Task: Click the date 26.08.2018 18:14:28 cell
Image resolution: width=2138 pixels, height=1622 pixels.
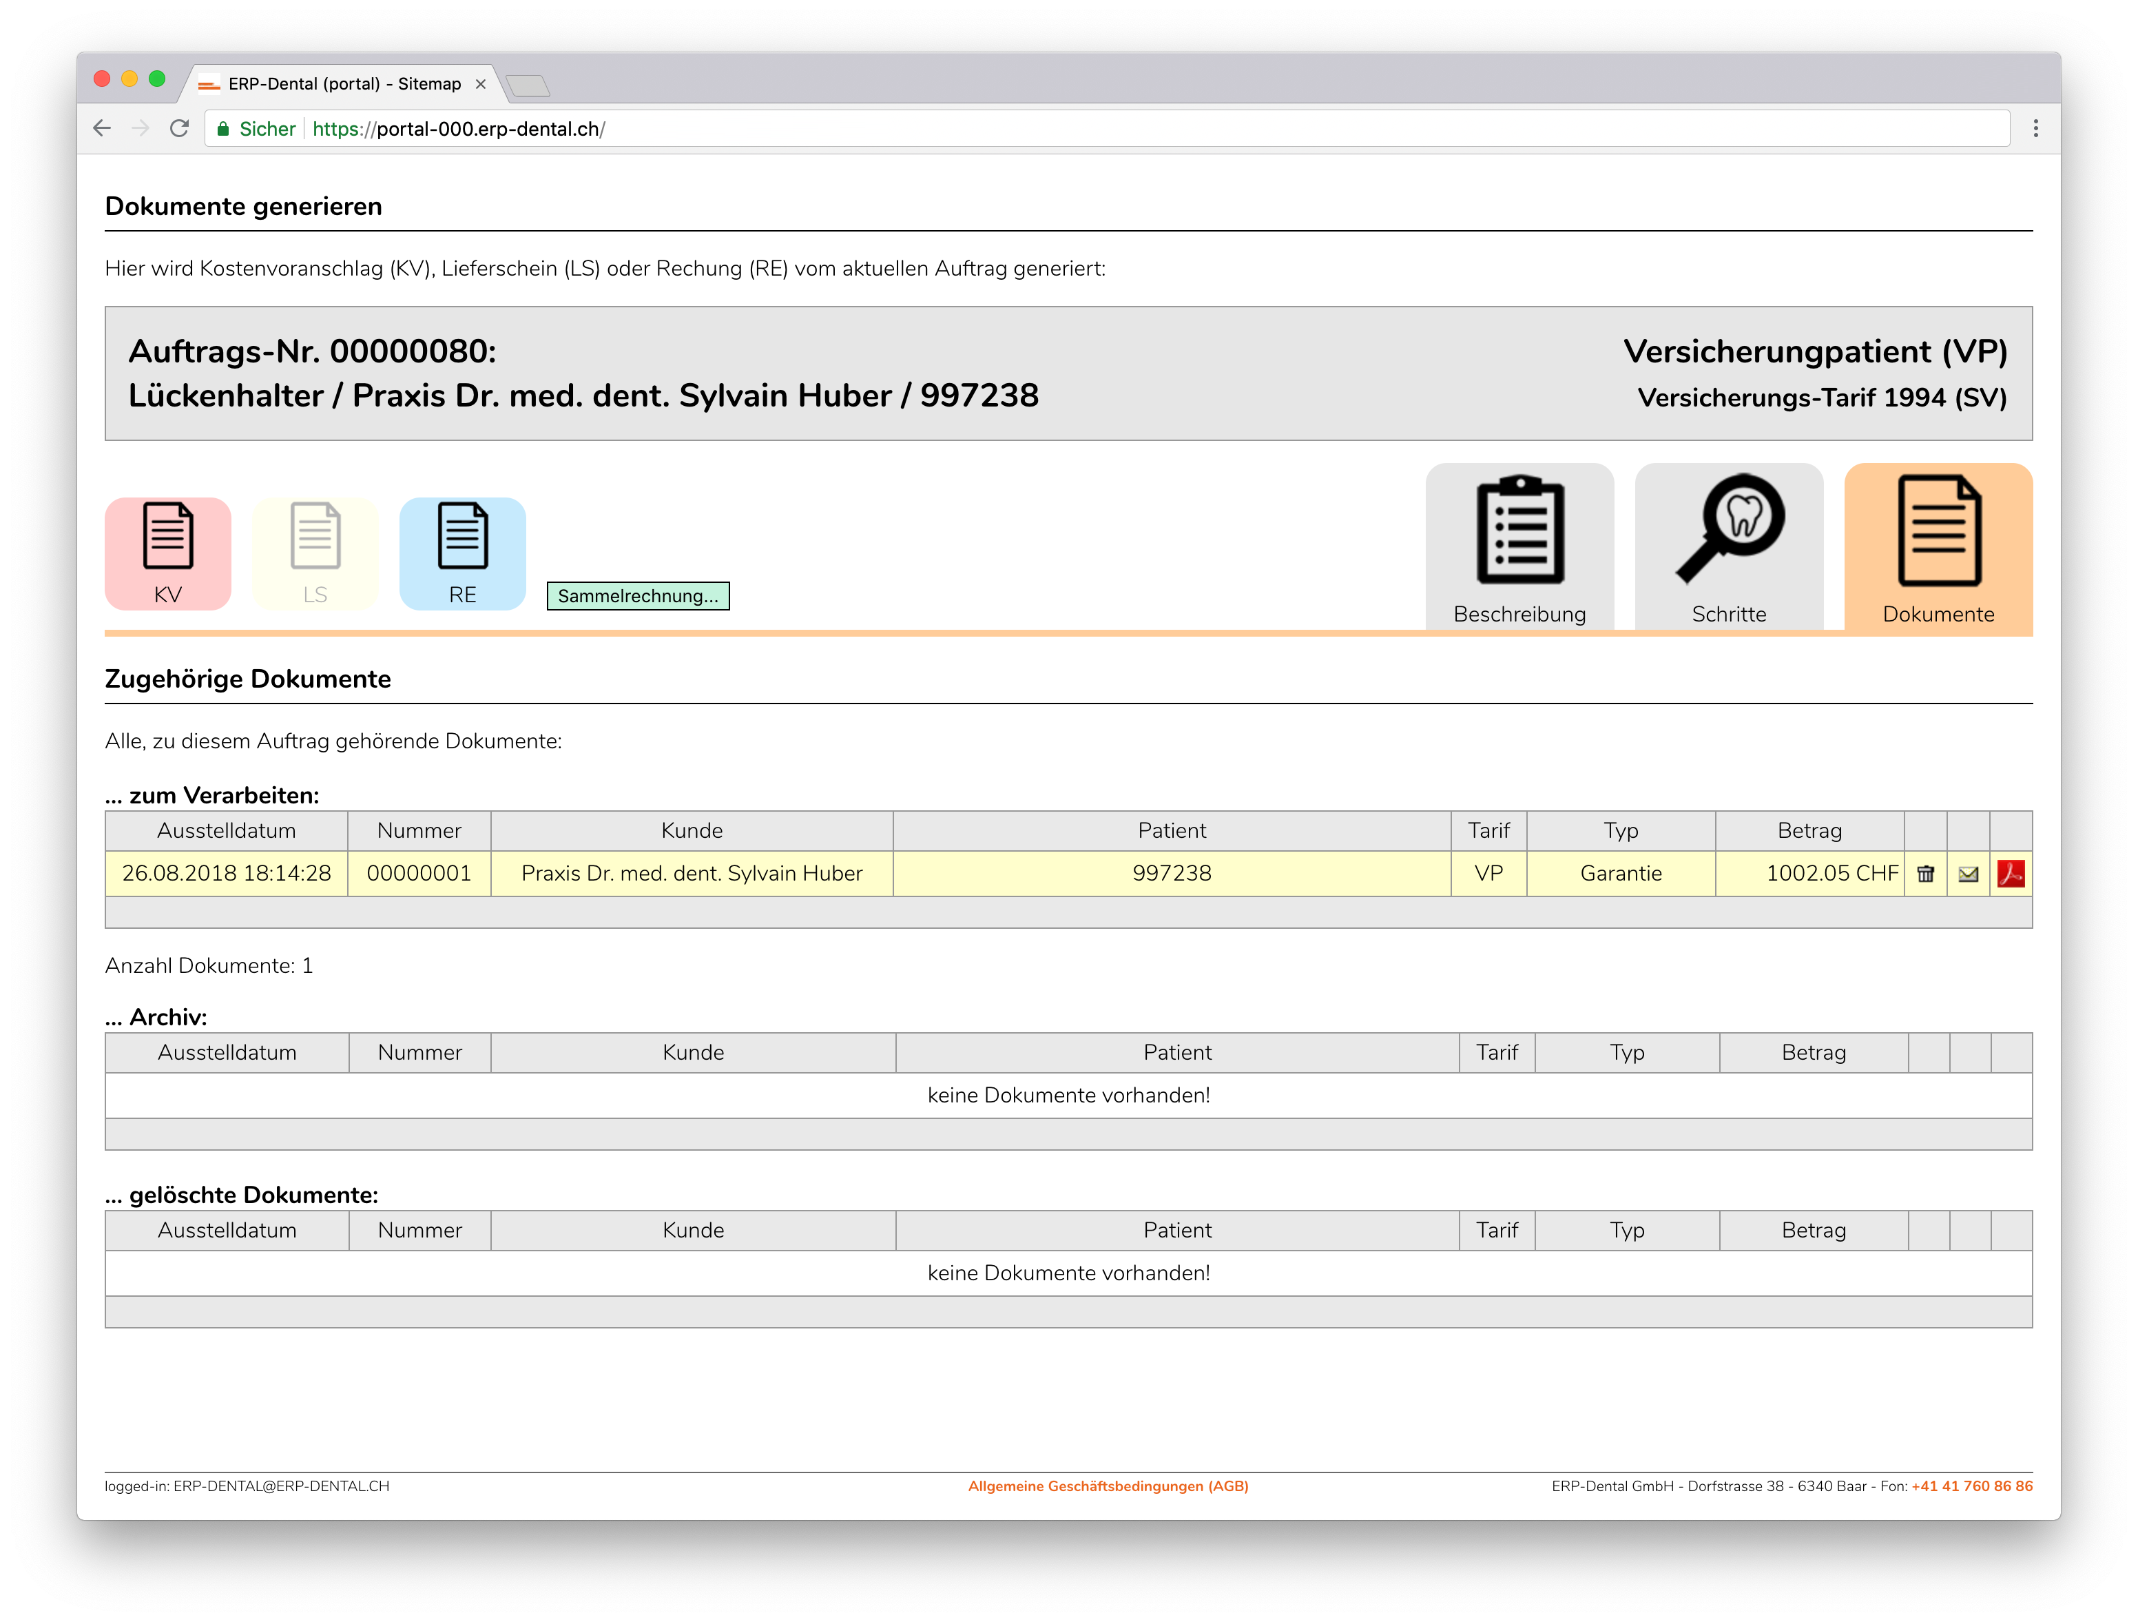Action: 226,873
